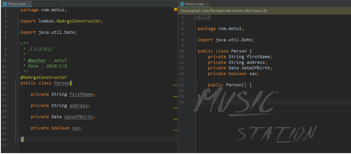Click the warning stripe mark beside firstName line
The width and height of the screenshot is (351, 154).
click(175, 96)
